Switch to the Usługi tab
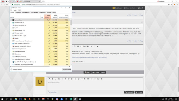The width and height of the screenshot is (179, 101). pos(54,12)
